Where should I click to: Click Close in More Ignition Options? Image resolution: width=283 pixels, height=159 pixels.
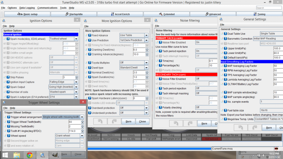coord(142,121)
